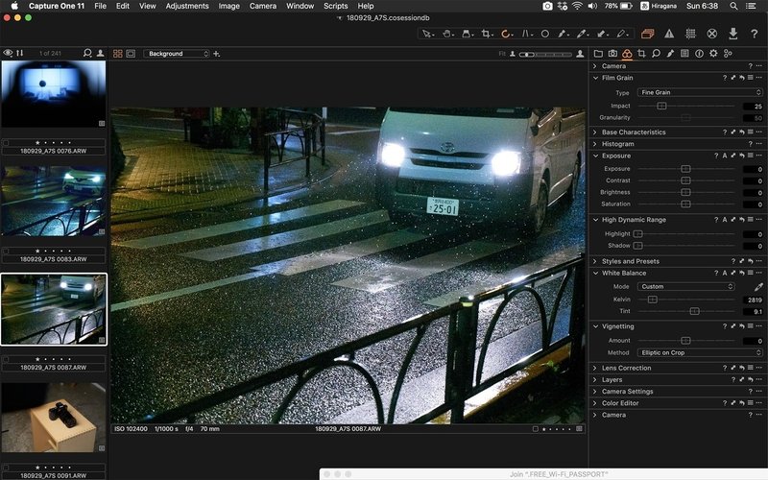
Task: Open the Film Grain Type dropdown
Action: click(700, 92)
